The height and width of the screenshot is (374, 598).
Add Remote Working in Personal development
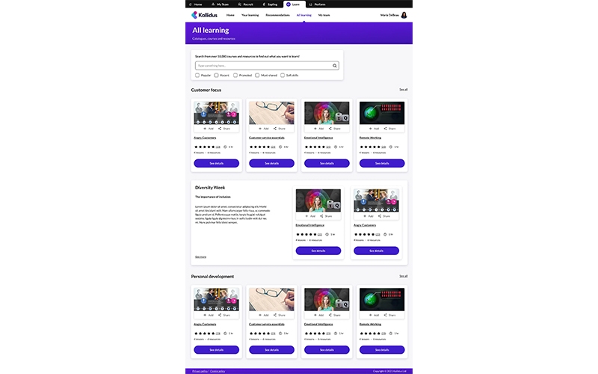click(374, 315)
